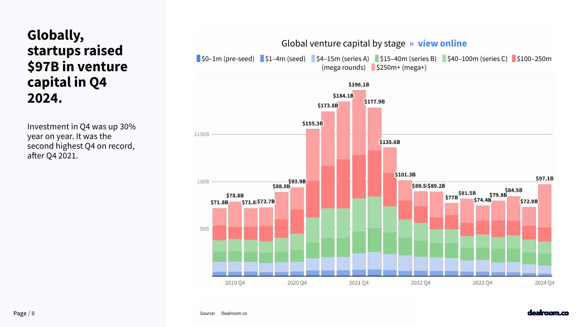
Task: Toggle the $40–100m (series C) legend entry
Action: pyautogui.click(x=476, y=59)
